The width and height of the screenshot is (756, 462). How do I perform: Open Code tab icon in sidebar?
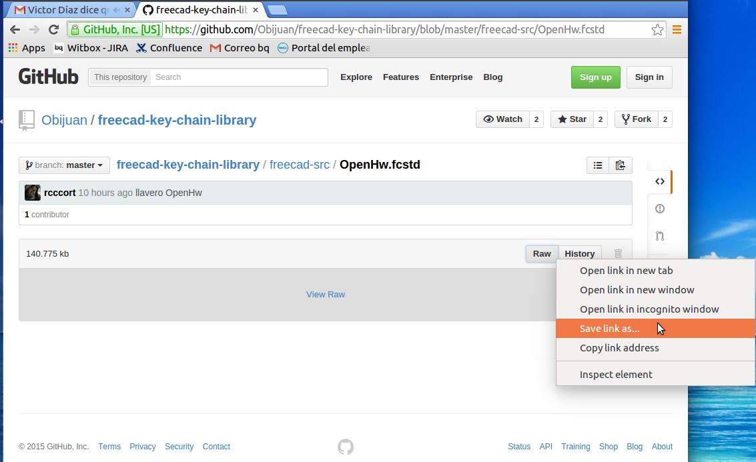(660, 181)
